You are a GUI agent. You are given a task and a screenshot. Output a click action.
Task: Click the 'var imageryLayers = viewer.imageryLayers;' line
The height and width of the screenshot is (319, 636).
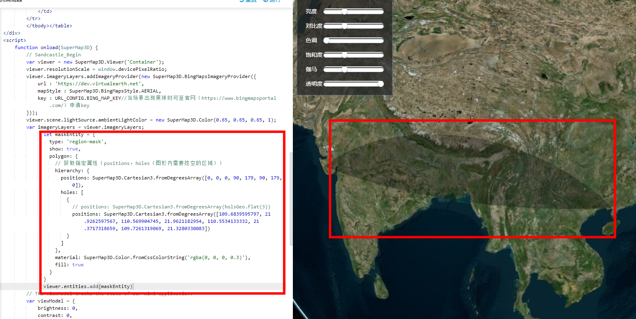pyautogui.click(x=85, y=127)
